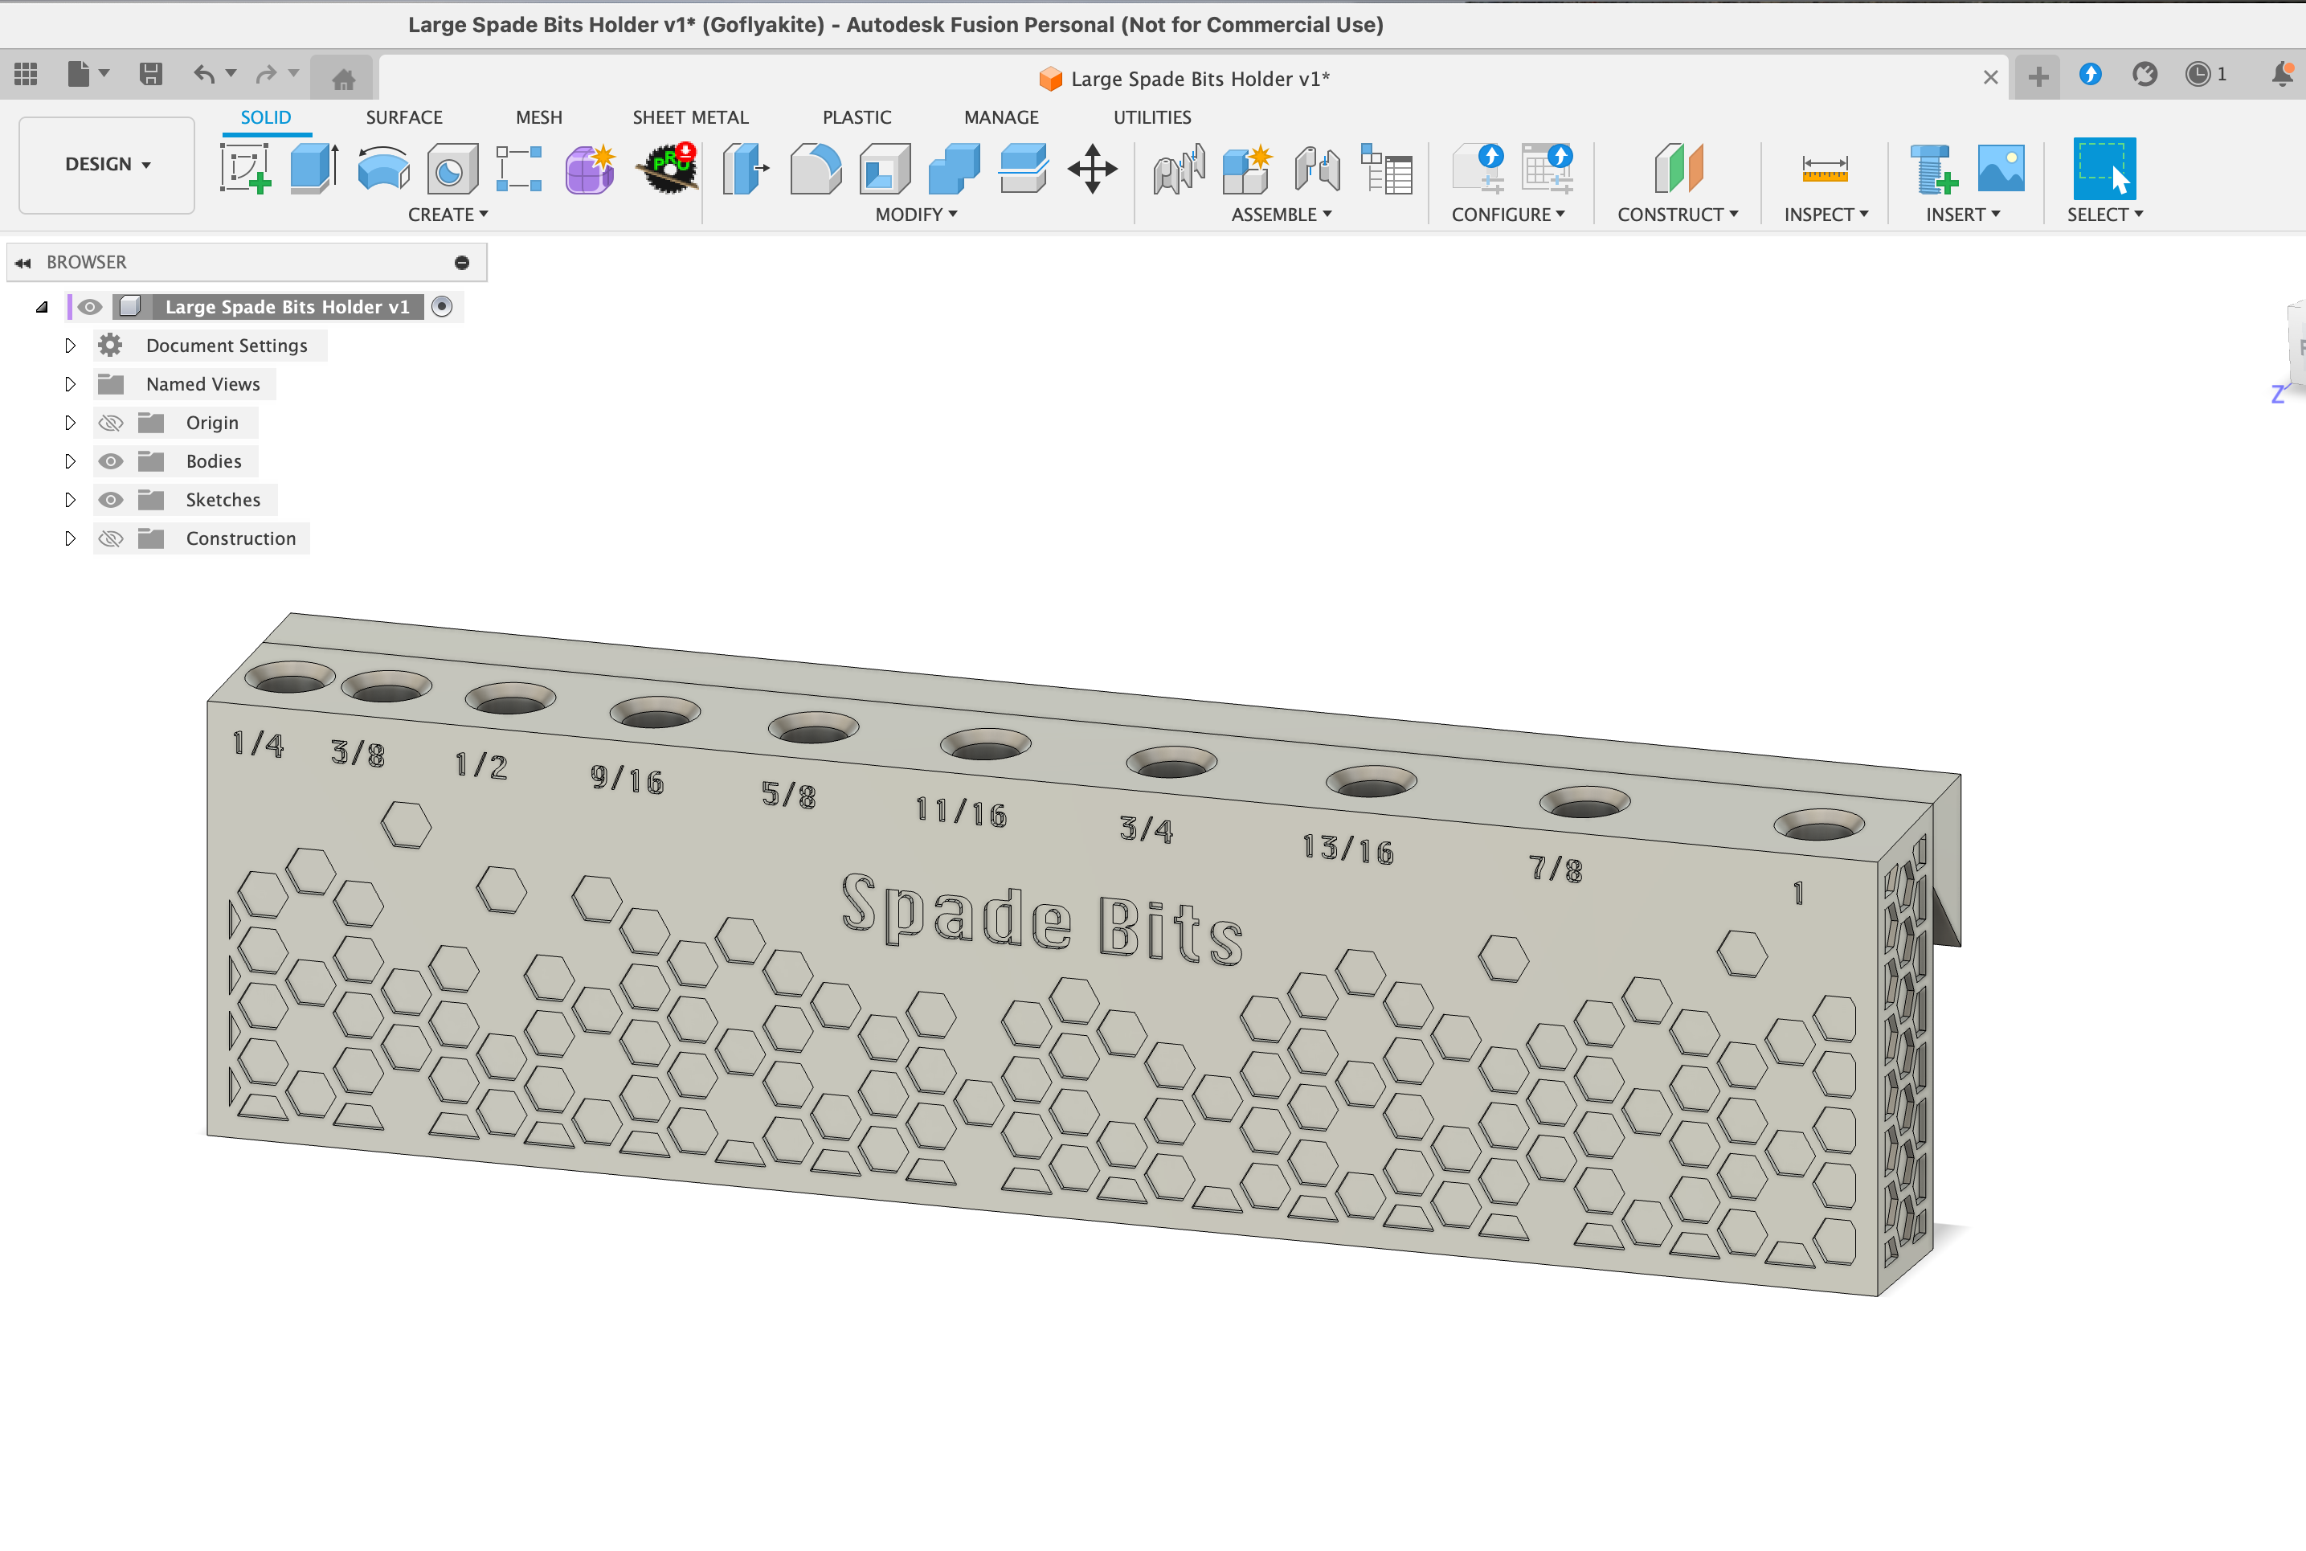Open the Fillet tool
Viewport: 2306px width, 1551px height.
point(816,168)
